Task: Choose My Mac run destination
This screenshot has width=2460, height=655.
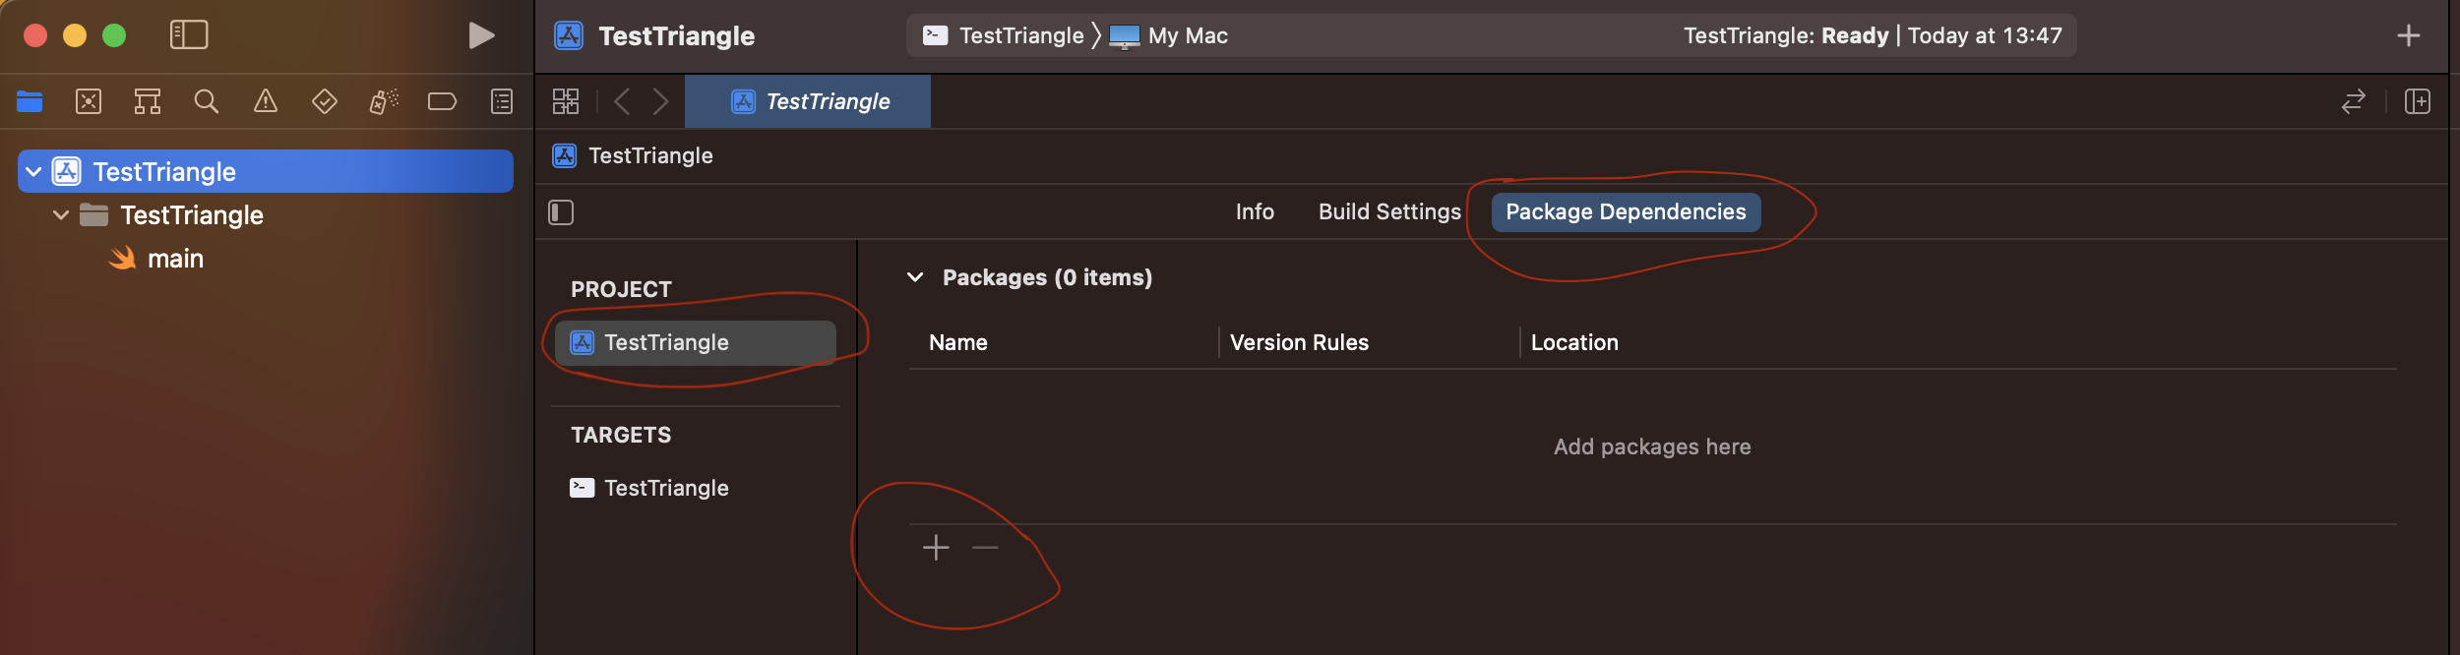Action: 1169,35
